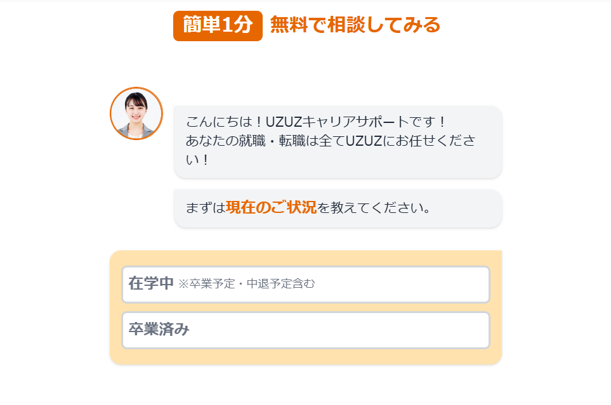The height and width of the screenshot is (405, 611).
Task: Click the 無料で相談してみる heading
Action: coord(355,25)
